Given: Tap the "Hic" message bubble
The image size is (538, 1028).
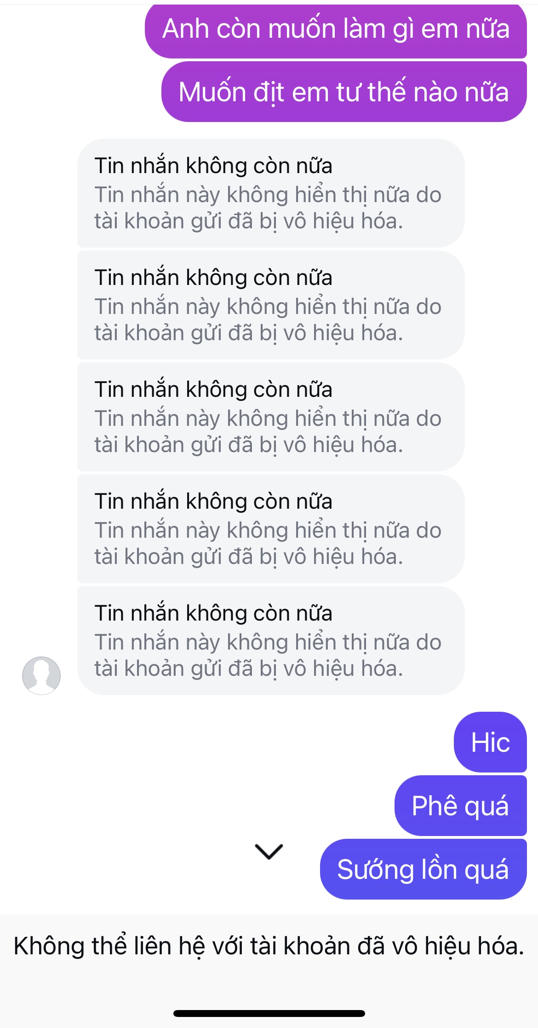Looking at the screenshot, I should coord(490,742).
